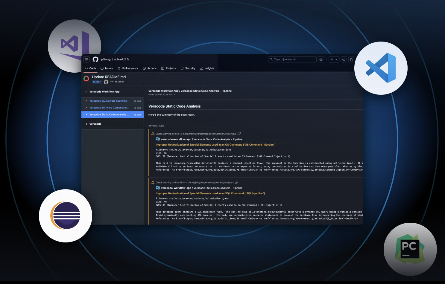Open pull requests icon in top header
Screen dimensions: 445x284
351,59
